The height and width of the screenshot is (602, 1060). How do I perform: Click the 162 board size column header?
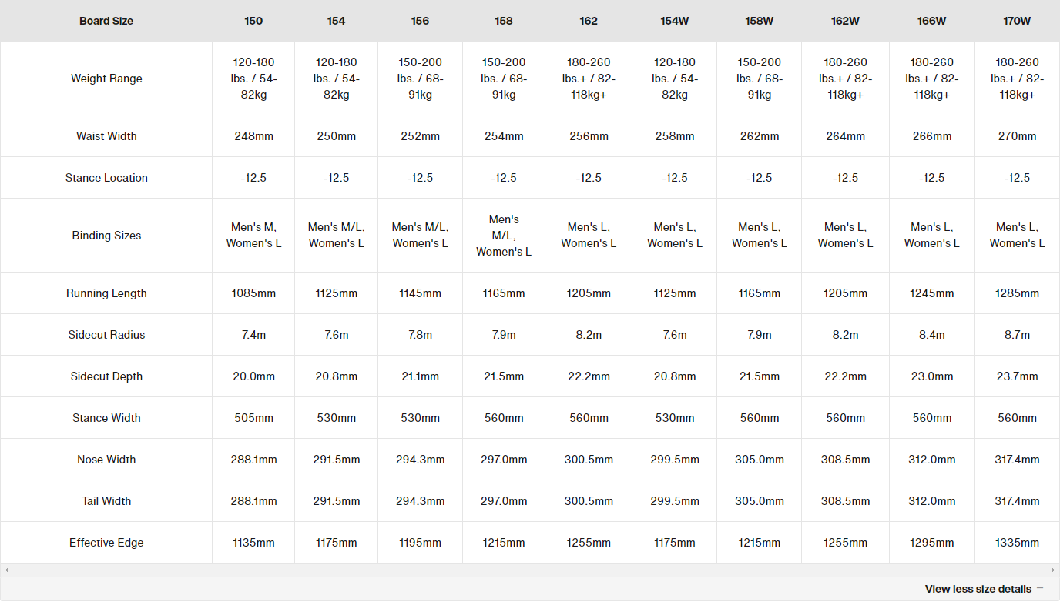(589, 21)
